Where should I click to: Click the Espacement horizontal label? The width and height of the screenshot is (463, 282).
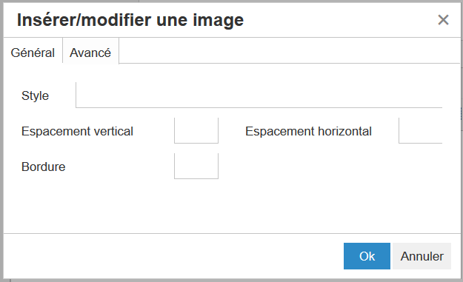click(x=308, y=131)
